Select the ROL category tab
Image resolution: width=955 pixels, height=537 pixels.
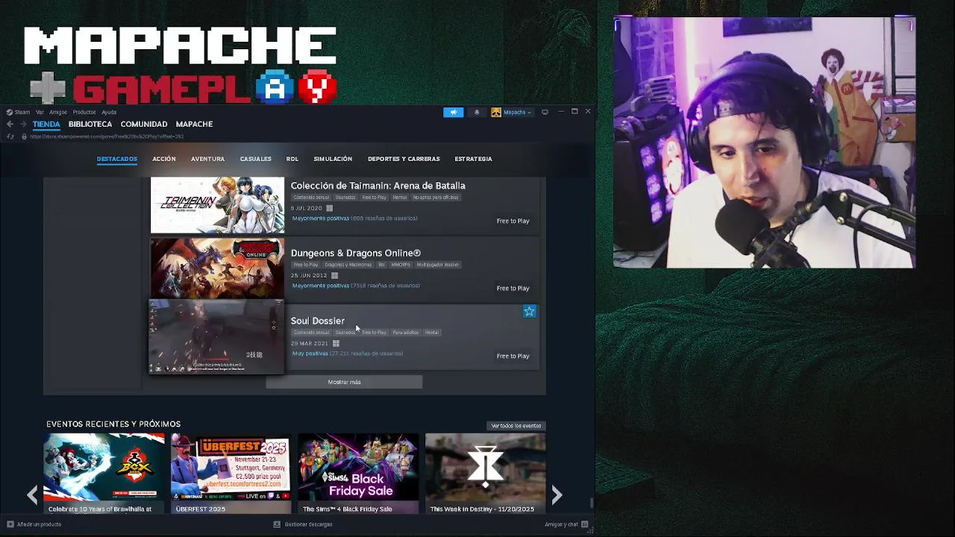[x=292, y=159]
